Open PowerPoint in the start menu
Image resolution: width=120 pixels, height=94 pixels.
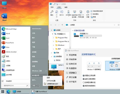[15, 43]
